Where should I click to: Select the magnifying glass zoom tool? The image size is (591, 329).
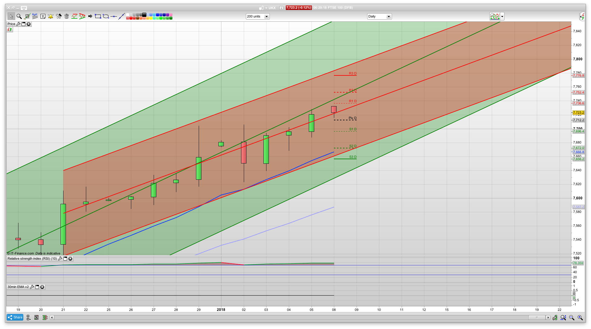(19, 16)
